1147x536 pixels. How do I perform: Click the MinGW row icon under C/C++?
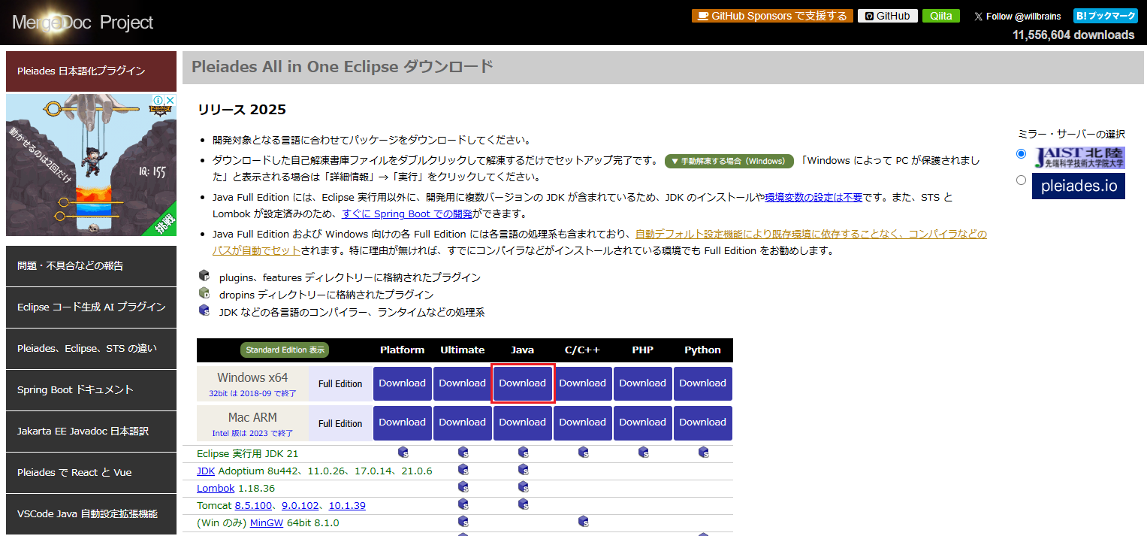(x=583, y=522)
